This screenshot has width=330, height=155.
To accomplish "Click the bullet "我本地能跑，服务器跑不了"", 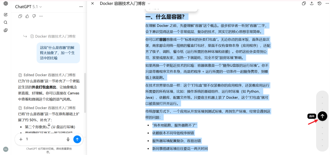I will [174, 125].
